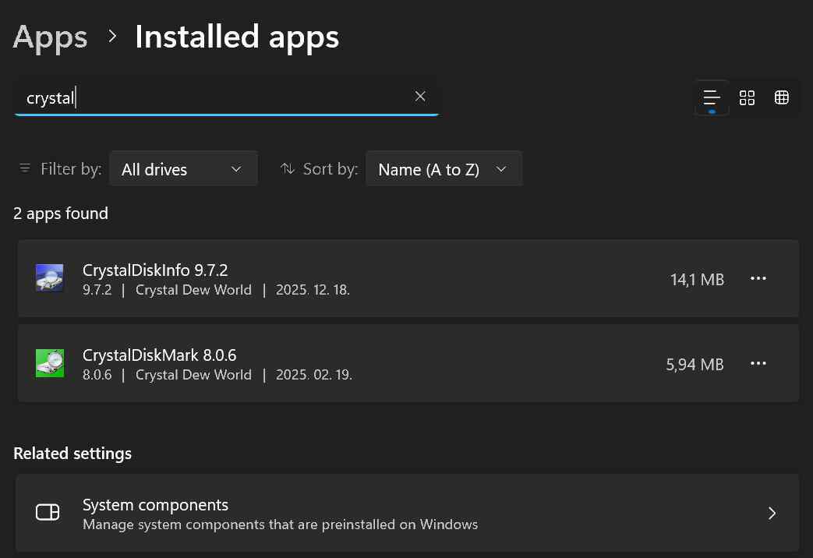Switch to grid view layout

click(x=747, y=97)
